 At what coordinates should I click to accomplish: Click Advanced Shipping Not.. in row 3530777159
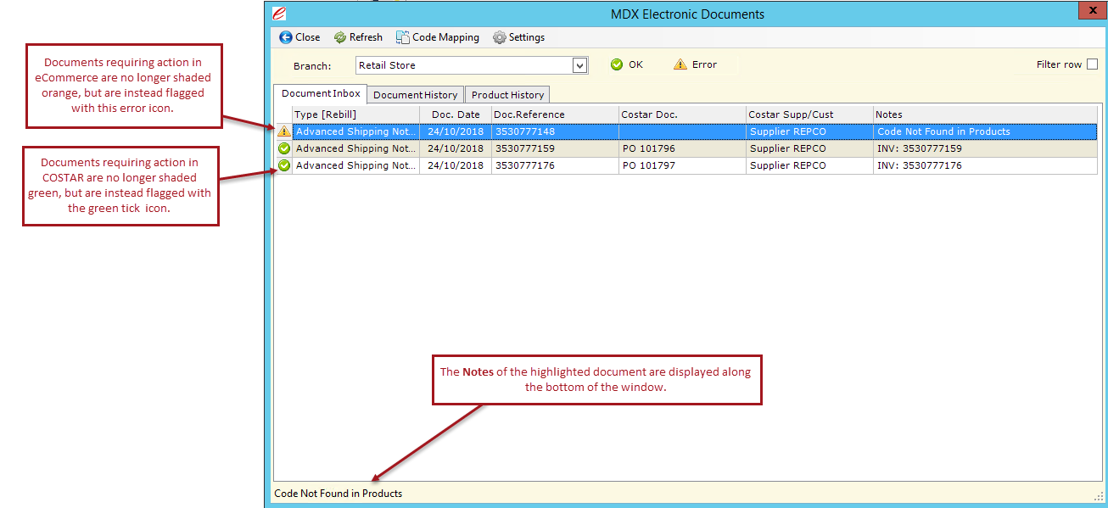[x=355, y=148]
